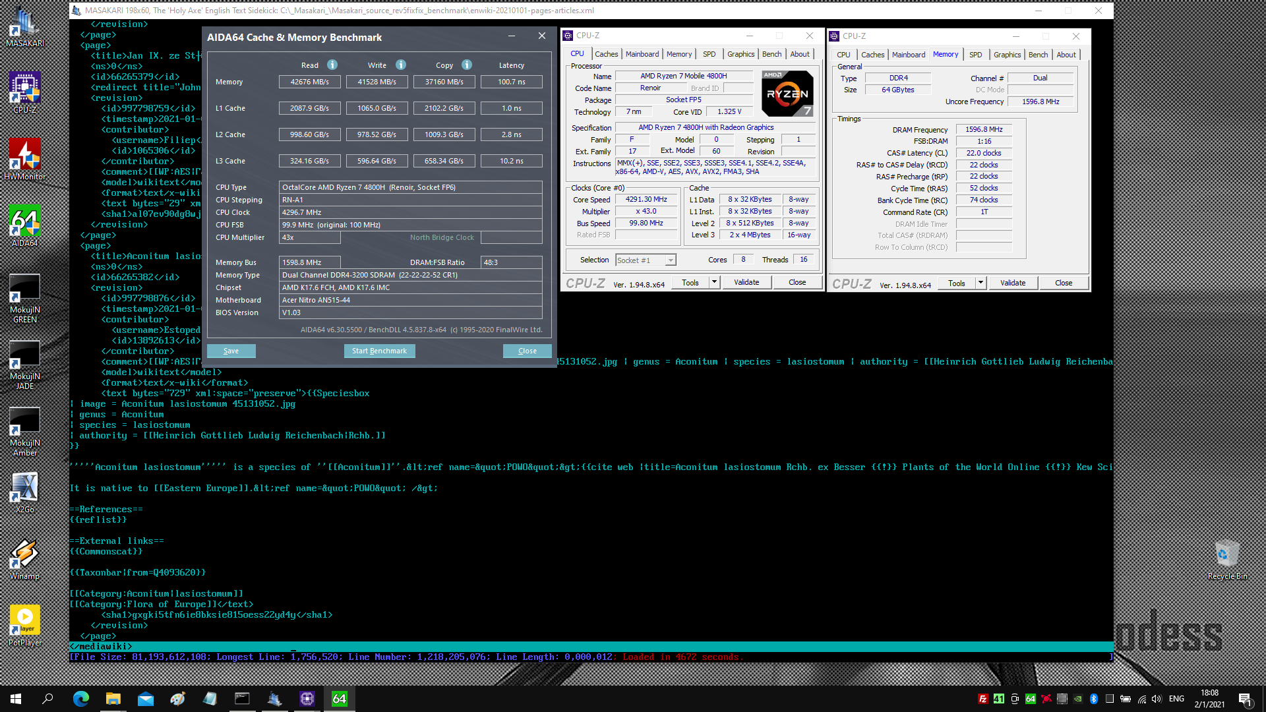Open the command prompt taskbar icon
1266x712 pixels.
[x=242, y=699]
